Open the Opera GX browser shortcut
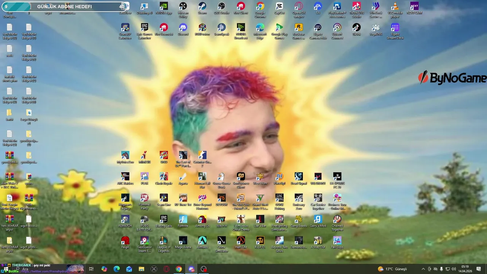Screen dimensions: 487x274 point(299,10)
